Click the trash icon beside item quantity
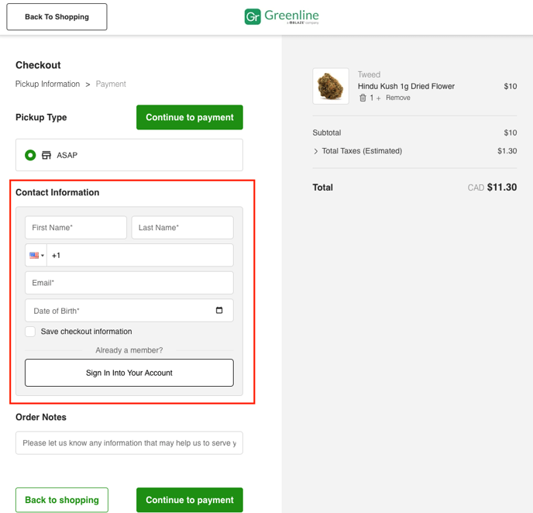 pos(362,98)
